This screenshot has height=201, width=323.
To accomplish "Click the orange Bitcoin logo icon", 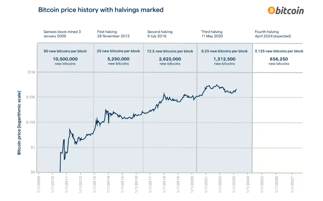I will [271, 10].
